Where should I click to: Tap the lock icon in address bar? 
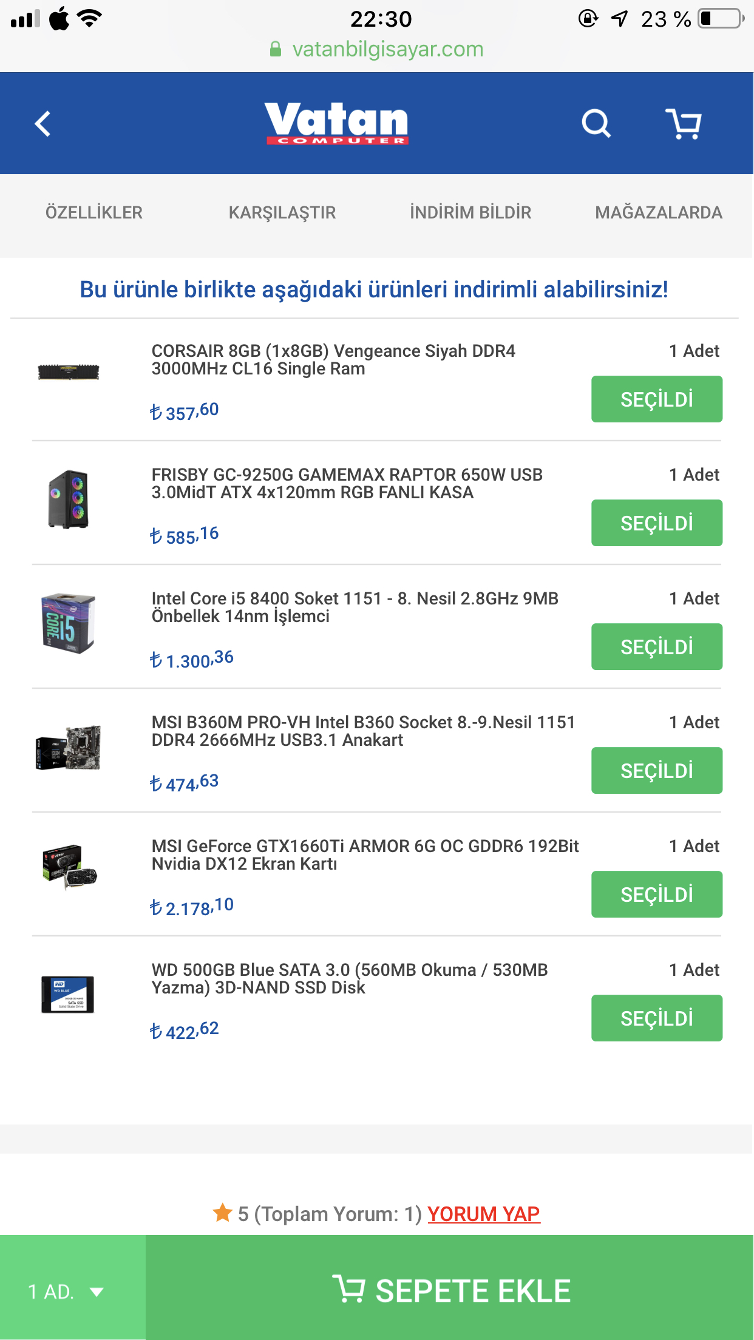[276, 49]
